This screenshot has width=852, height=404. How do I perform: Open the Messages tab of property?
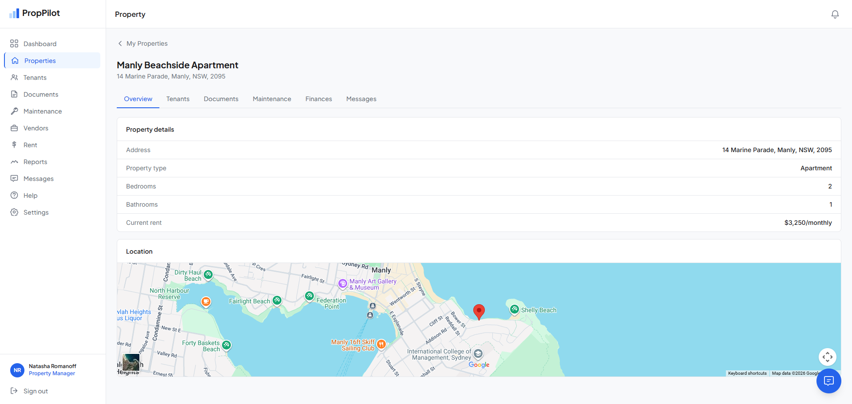click(x=361, y=99)
